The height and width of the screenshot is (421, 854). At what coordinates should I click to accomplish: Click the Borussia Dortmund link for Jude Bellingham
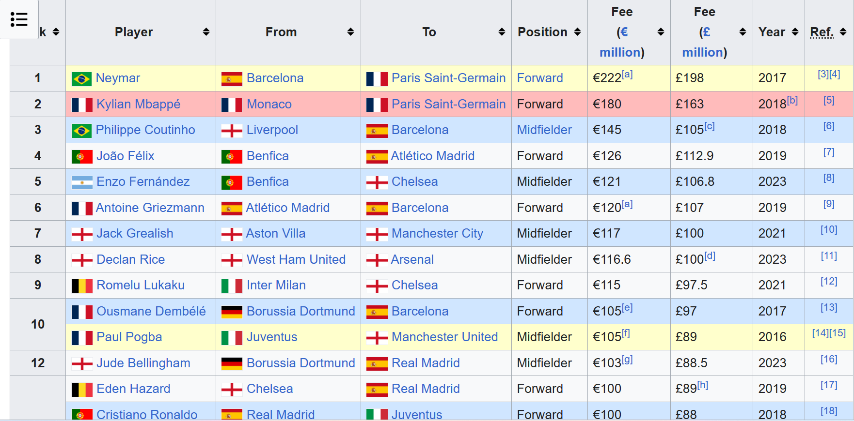click(300, 363)
